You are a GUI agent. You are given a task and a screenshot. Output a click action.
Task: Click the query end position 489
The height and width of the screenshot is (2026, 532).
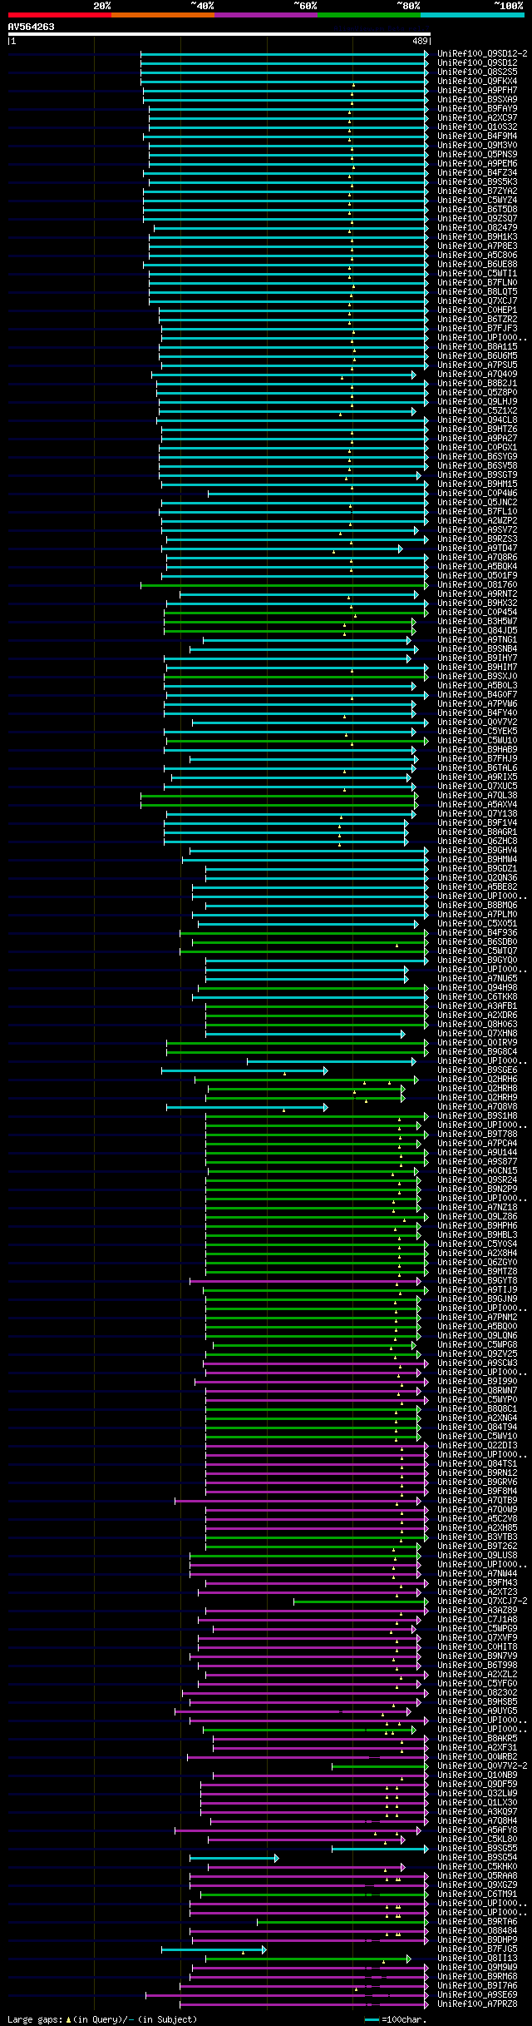pyautogui.click(x=420, y=41)
